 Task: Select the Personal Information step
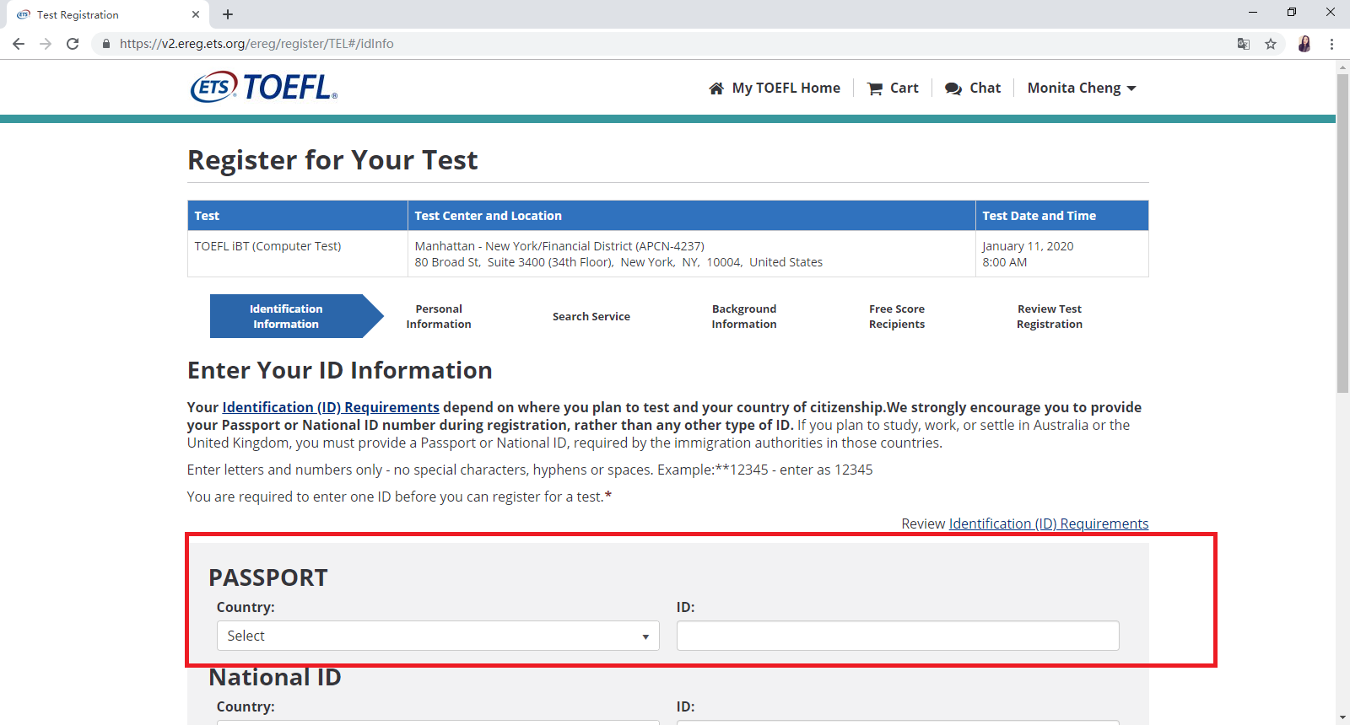(x=439, y=316)
